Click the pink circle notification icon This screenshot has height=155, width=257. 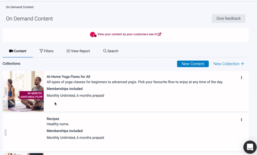[x=93, y=34]
